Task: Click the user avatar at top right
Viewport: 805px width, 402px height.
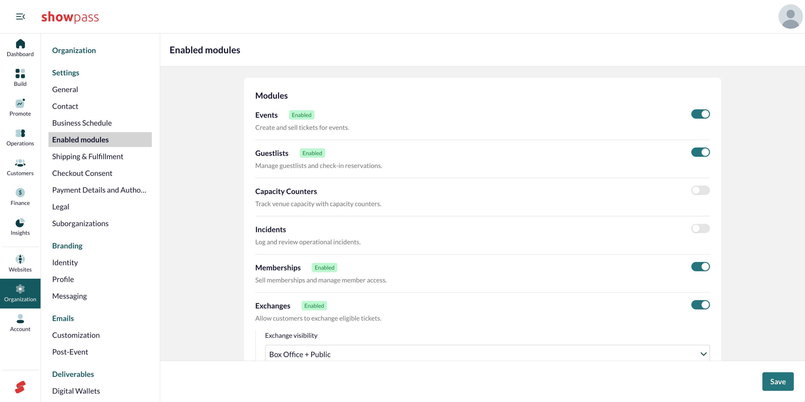Action: point(790,17)
